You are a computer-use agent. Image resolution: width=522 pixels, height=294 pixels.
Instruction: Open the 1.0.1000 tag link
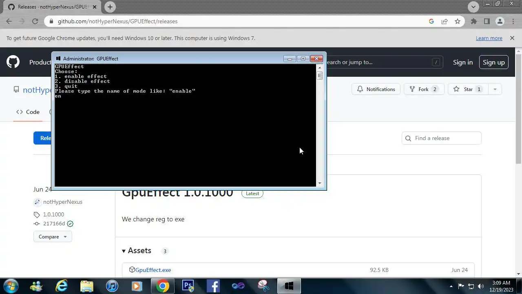coord(53,214)
